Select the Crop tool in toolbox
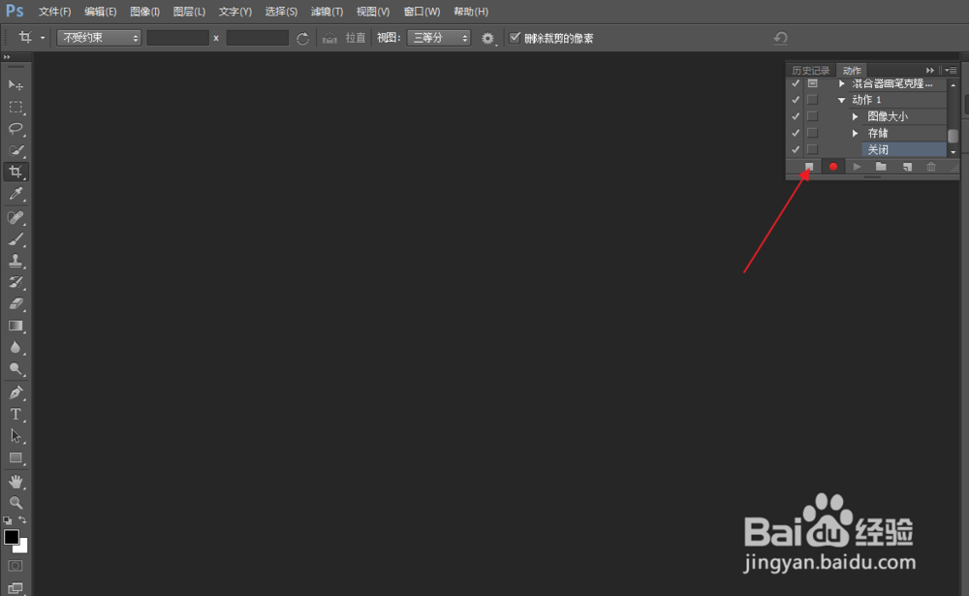969x596 pixels. [x=16, y=172]
